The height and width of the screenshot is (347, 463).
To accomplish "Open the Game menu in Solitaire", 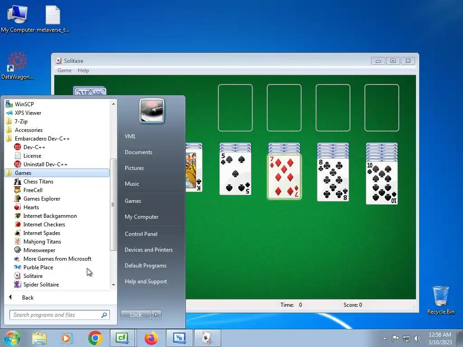I will tap(64, 70).
